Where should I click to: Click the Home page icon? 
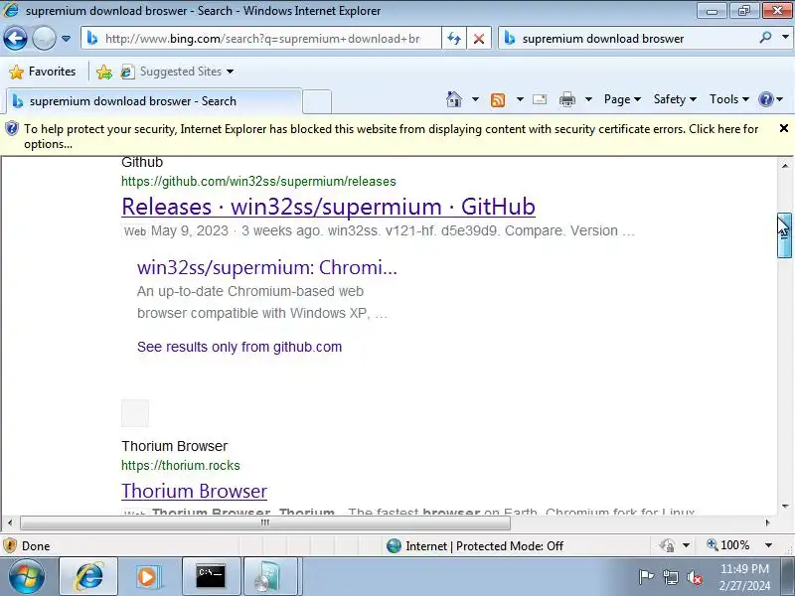click(x=454, y=99)
